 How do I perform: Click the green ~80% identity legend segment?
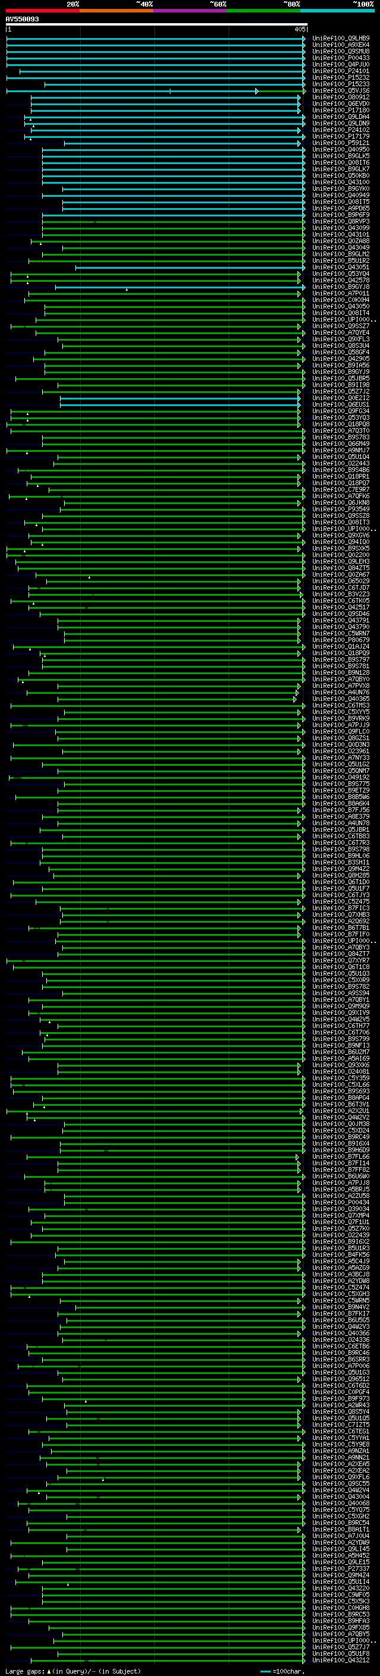coord(264,11)
